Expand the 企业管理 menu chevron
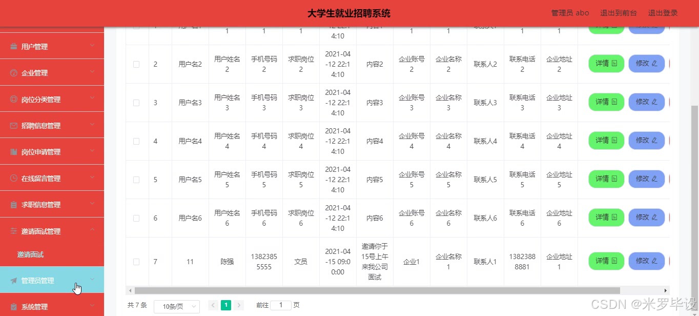This screenshot has height=316, width=699. (x=92, y=72)
